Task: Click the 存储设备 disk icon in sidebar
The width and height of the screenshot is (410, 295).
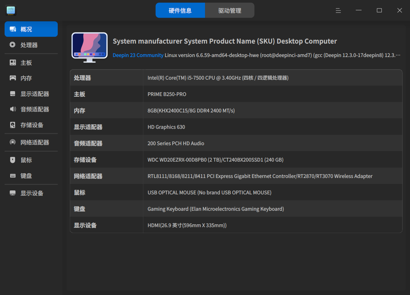Action: pos(13,125)
